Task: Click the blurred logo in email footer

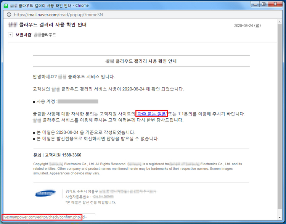Action: tap(45, 193)
